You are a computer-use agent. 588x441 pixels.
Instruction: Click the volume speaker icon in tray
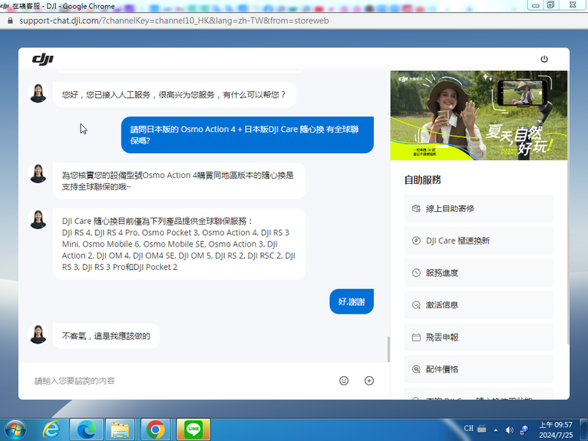click(510, 430)
